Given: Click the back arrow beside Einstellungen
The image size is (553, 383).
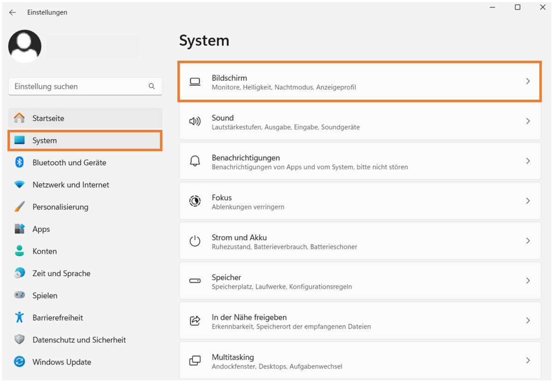Looking at the screenshot, I should pyautogui.click(x=12, y=12).
